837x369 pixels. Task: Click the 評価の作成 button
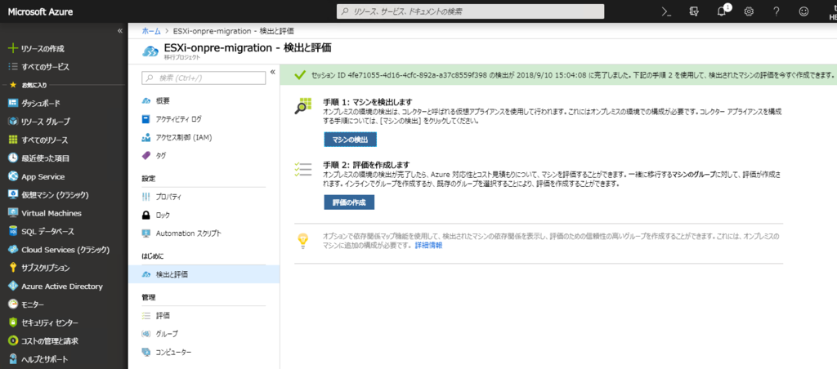(349, 202)
